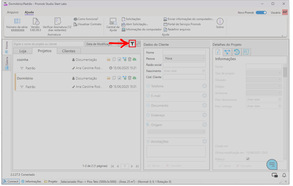This screenshot has width=293, height=186.
Task: Click the Versão document icon
Action: pos(36,21)
